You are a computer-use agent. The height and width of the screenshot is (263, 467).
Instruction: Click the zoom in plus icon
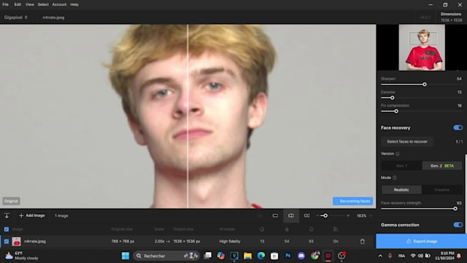[348, 216]
